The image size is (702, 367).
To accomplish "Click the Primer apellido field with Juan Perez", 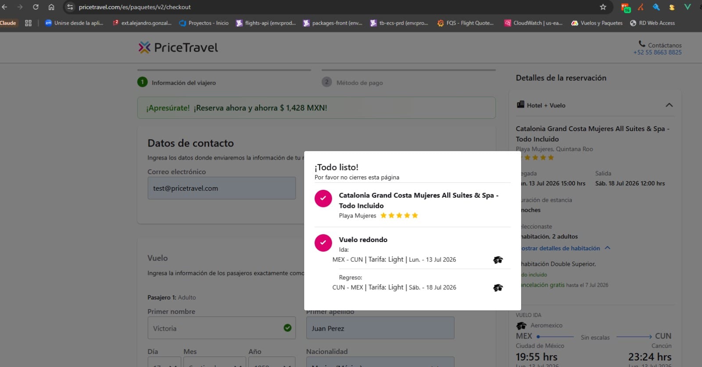I will [380, 328].
